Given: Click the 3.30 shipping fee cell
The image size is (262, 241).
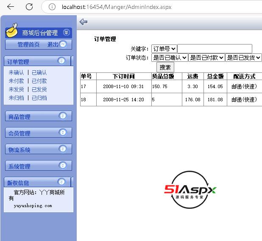Looking at the screenshot, I should (x=192, y=86).
